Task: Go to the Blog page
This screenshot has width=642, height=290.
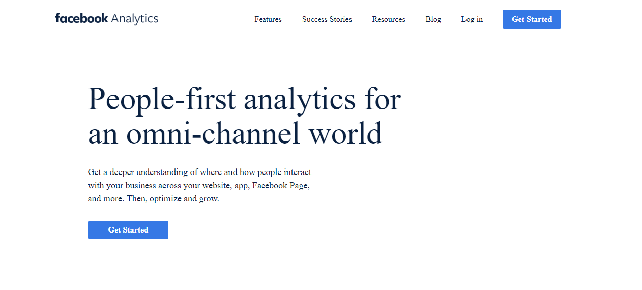Action: [433, 19]
